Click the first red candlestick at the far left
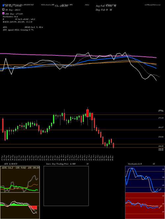Screen dimensions: 165x219 tap(3, 125)
